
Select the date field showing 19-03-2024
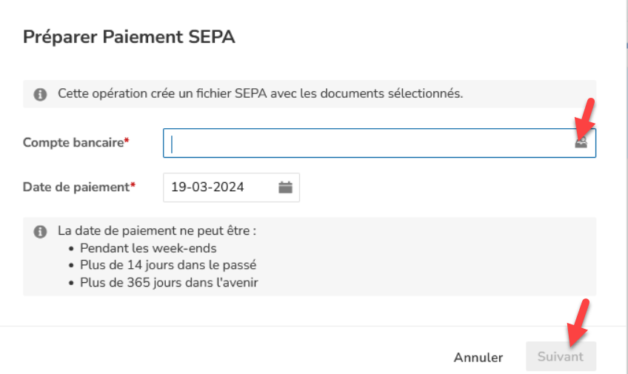coord(231,187)
